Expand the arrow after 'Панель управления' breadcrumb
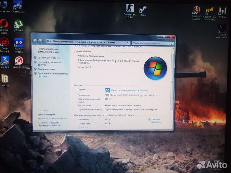The width and height of the screenshot is (231, 173). pyautogui.click(x=75, y=42)
